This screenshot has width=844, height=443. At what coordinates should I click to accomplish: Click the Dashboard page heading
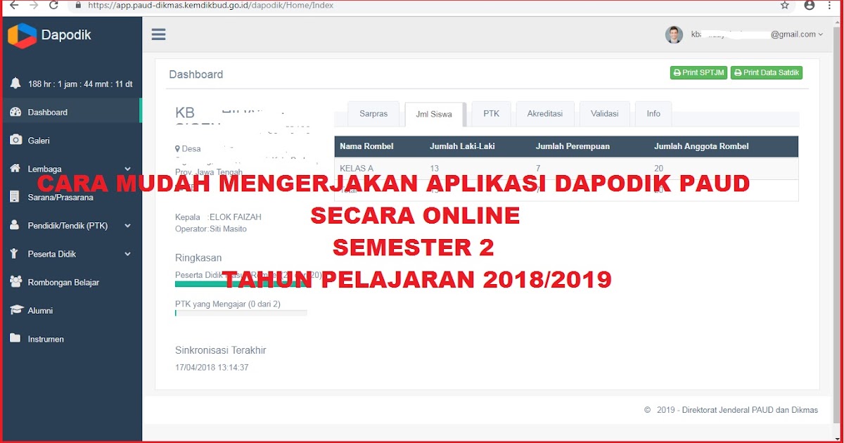pyautogui.click(x=196, y=75)
